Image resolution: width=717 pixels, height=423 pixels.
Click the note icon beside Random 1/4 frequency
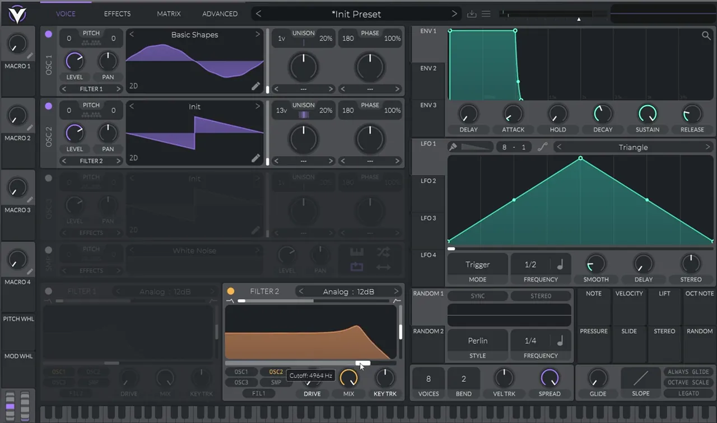(560, 340)
